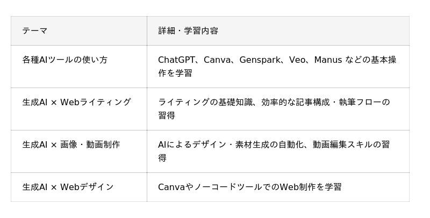Click the ChatGPT text in first row

[x=177, y=60]
